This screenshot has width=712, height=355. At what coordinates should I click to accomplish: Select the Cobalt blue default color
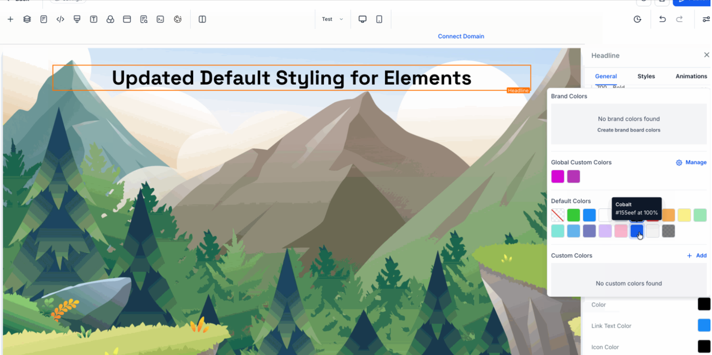(x=636, y=231)
